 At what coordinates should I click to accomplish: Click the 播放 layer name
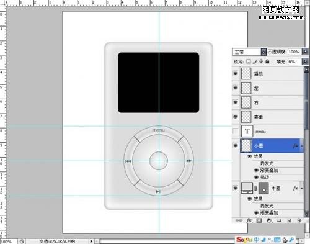259,74
